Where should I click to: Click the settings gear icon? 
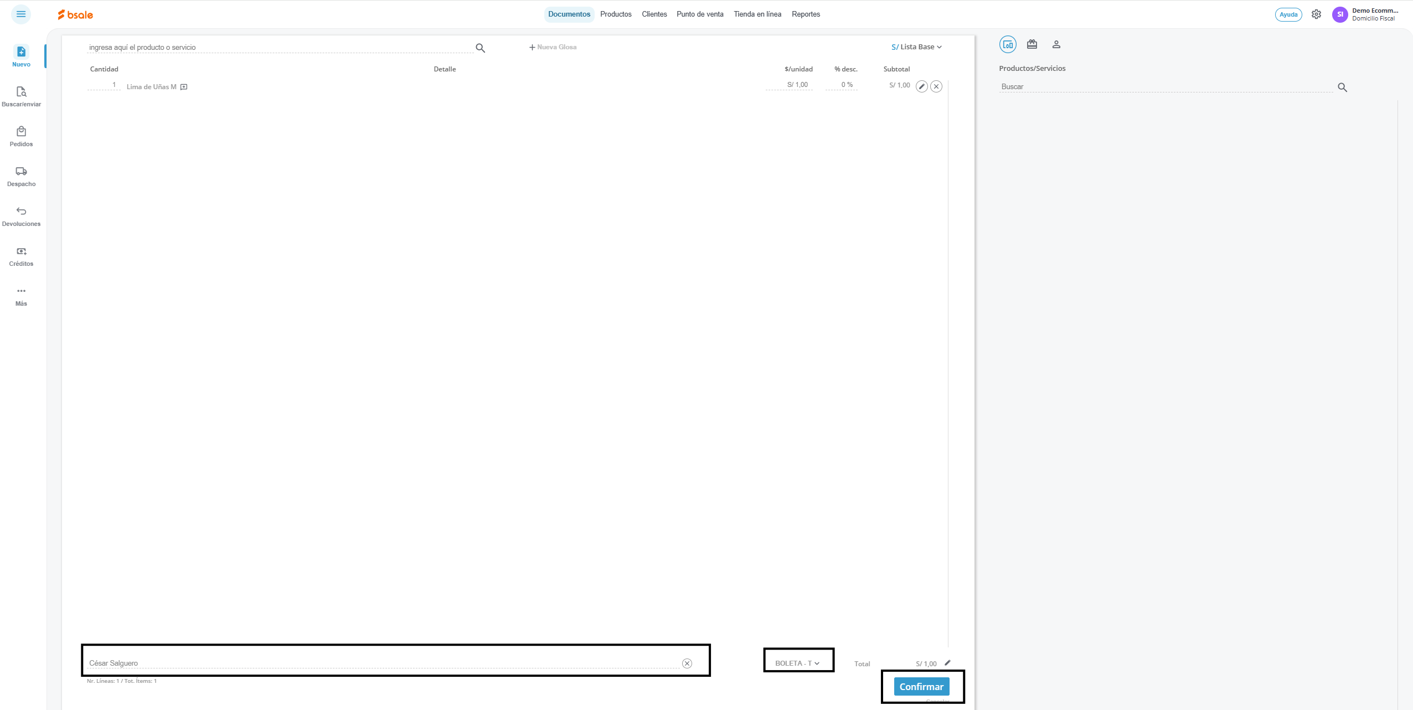pyautogui.click(x=1316, y=14)
